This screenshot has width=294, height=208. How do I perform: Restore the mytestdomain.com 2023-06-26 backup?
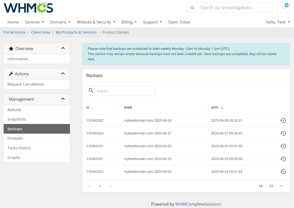[283, 146]
